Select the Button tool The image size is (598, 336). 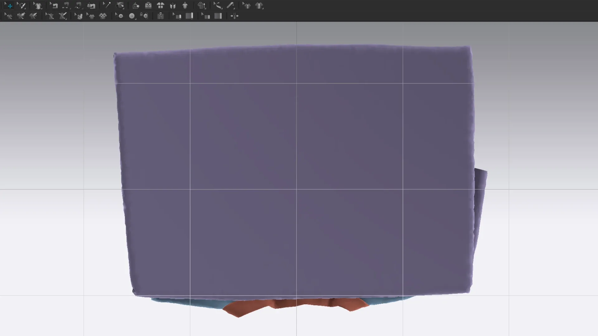(132, 16)
